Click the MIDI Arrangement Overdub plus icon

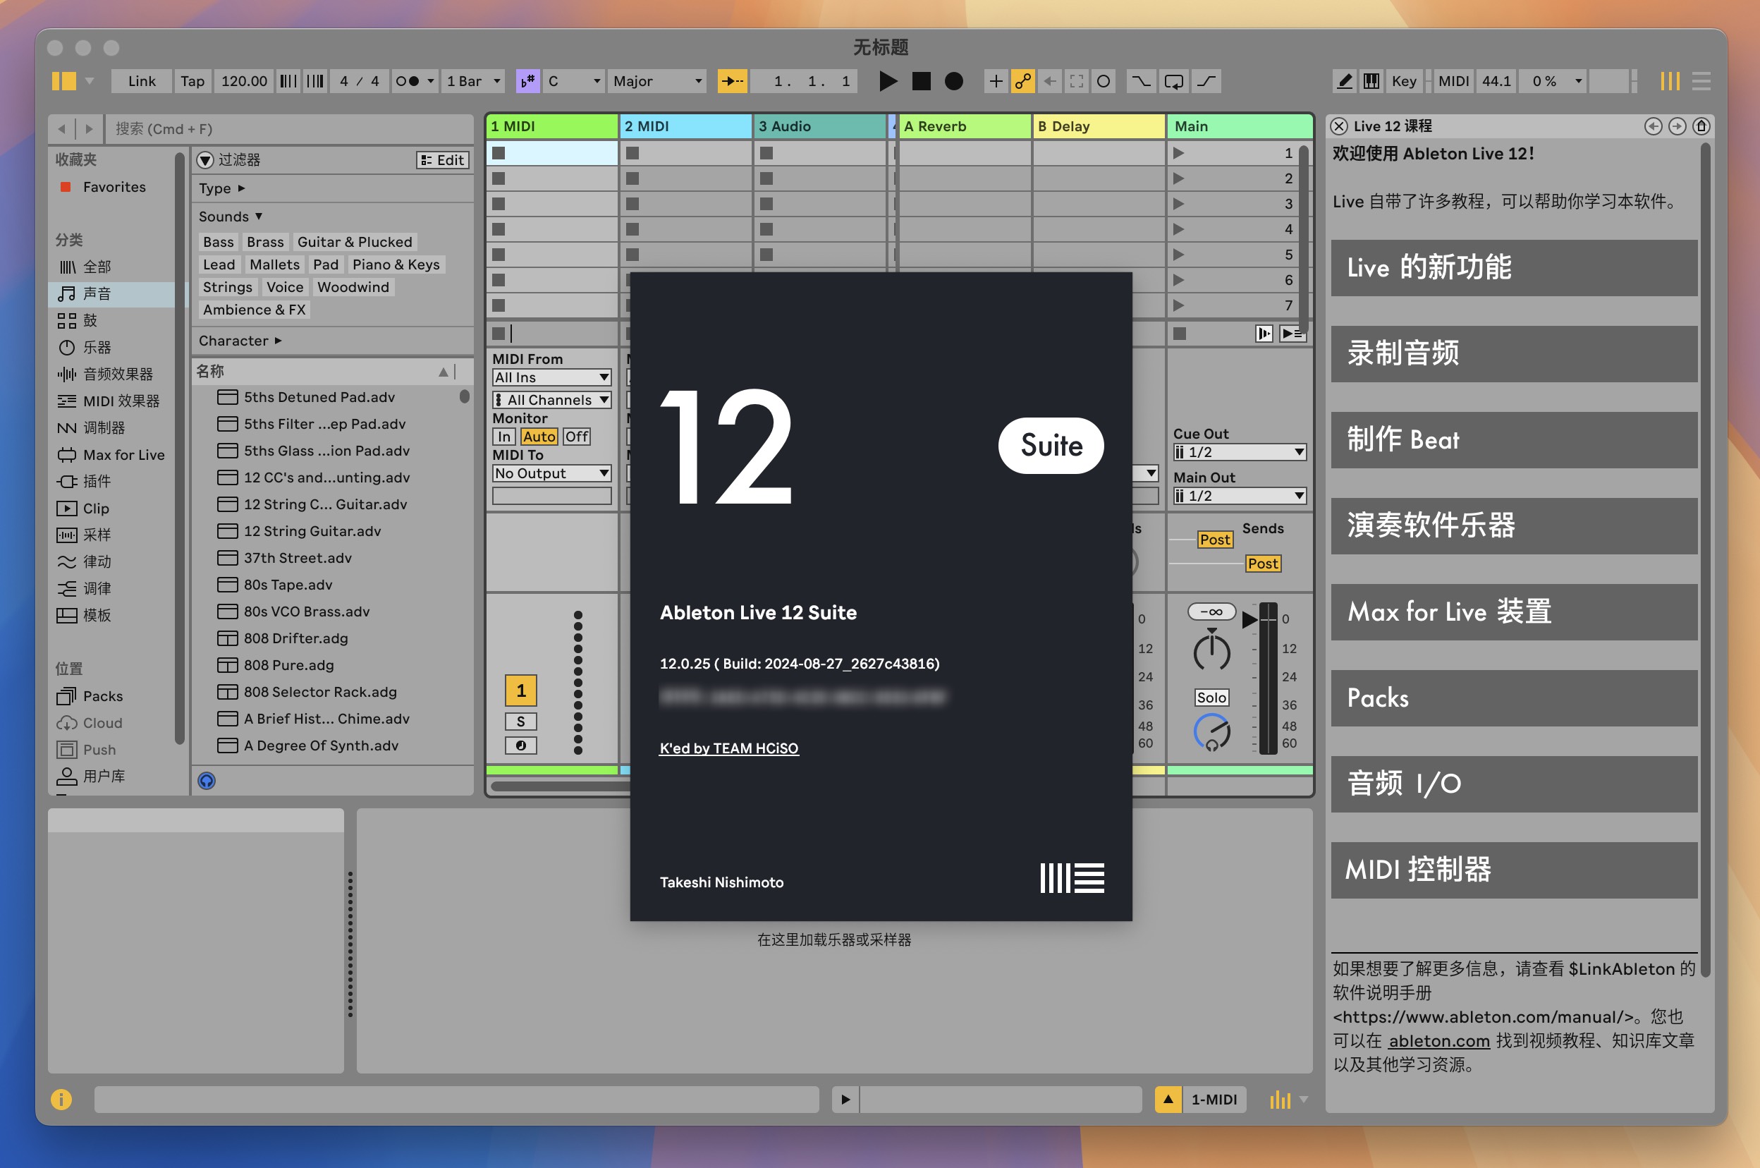996,81
